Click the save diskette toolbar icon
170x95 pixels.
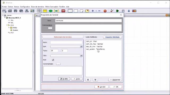(15, 11)
